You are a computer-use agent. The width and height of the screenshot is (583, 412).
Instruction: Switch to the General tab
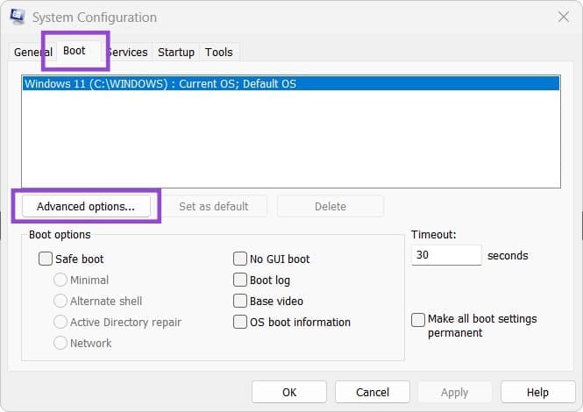[32, 52]
